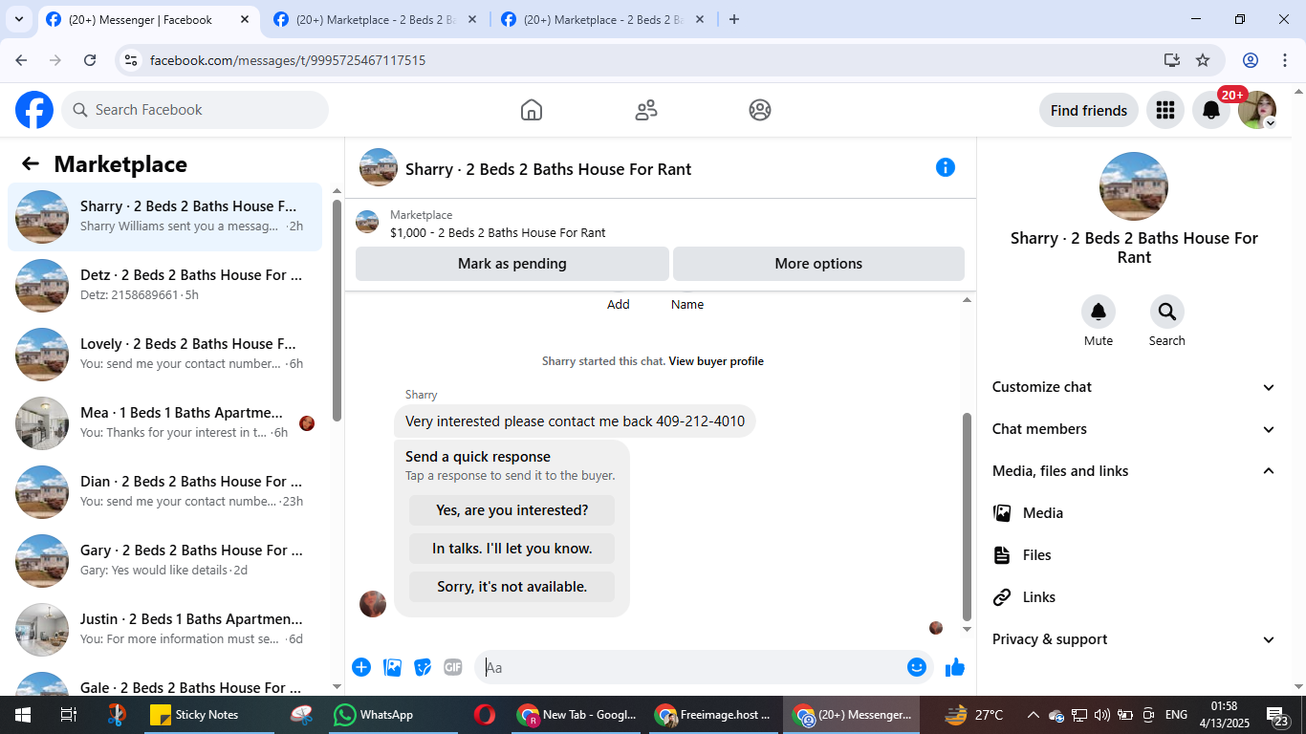Choose a sticker in composer
The height and width of the screenshot is (734, 1306).
(423, 667)
